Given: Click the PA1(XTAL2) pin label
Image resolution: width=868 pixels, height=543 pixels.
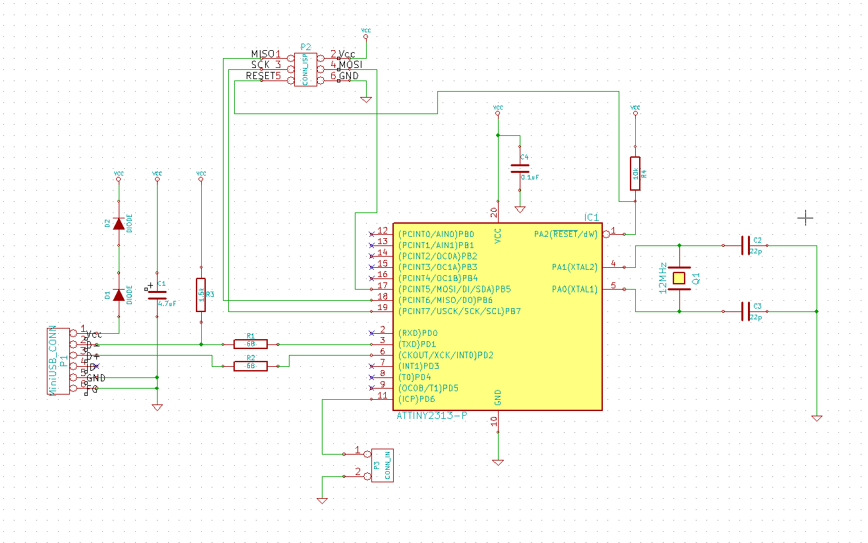Looking at the screenshot, I should click(x=574, y=267).
